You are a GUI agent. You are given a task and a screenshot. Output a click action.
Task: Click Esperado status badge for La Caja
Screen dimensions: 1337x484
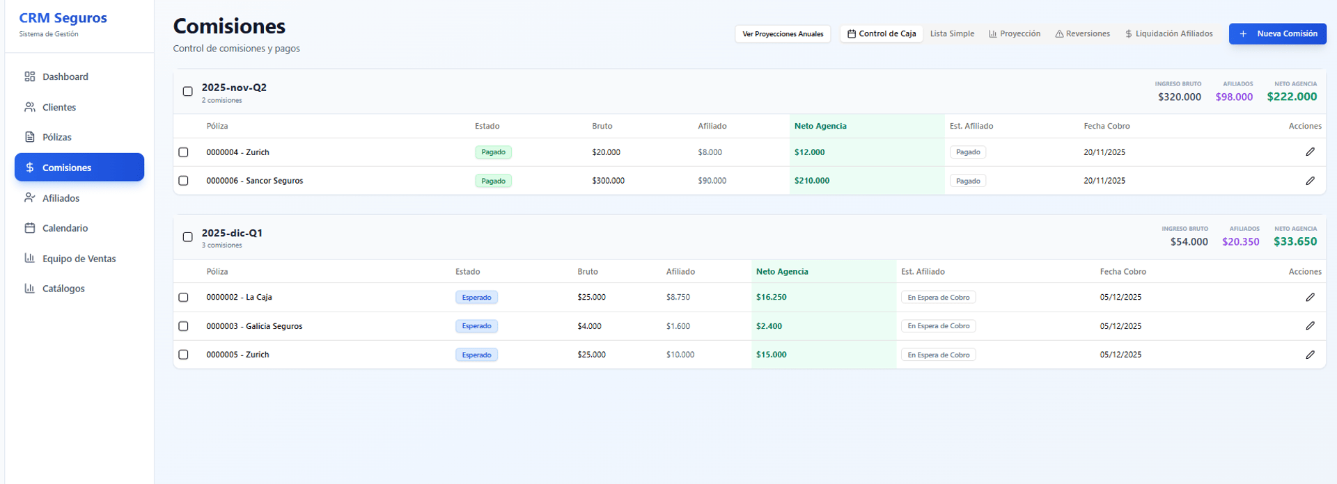476,297
